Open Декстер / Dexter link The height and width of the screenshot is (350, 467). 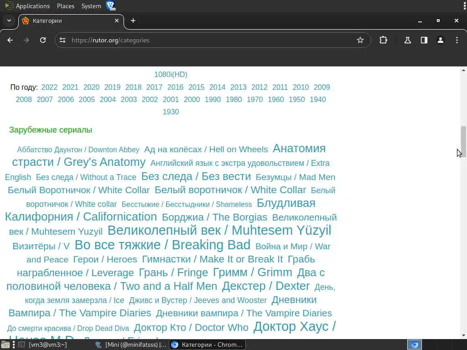point(266,286)
